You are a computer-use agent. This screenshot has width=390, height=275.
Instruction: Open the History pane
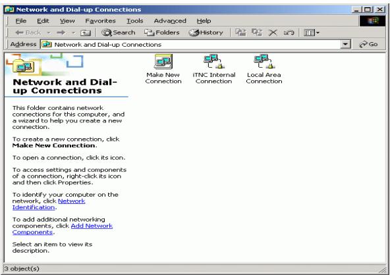click(x=206, y=32)
